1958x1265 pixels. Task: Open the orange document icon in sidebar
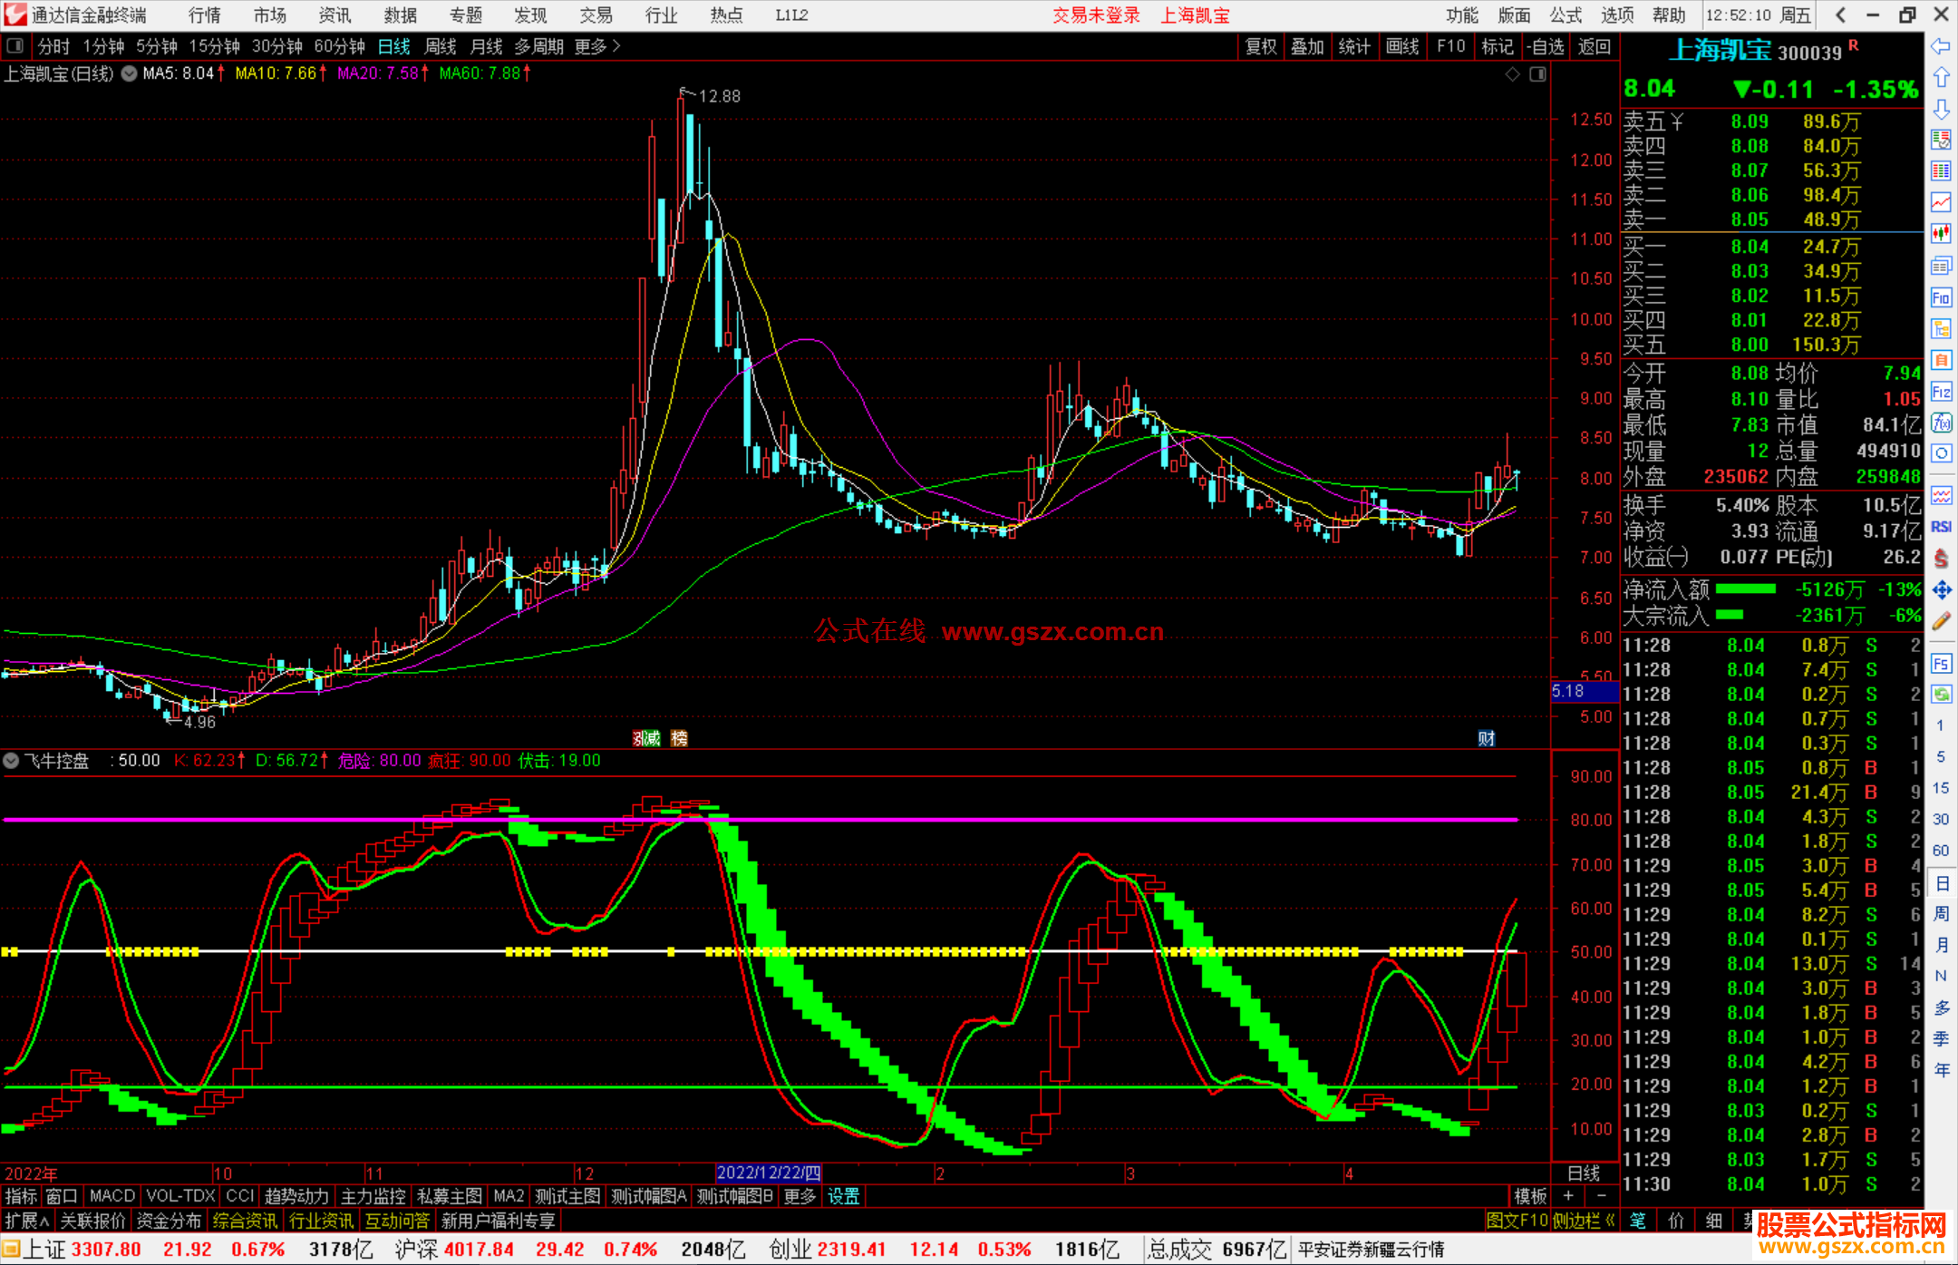1941,360
